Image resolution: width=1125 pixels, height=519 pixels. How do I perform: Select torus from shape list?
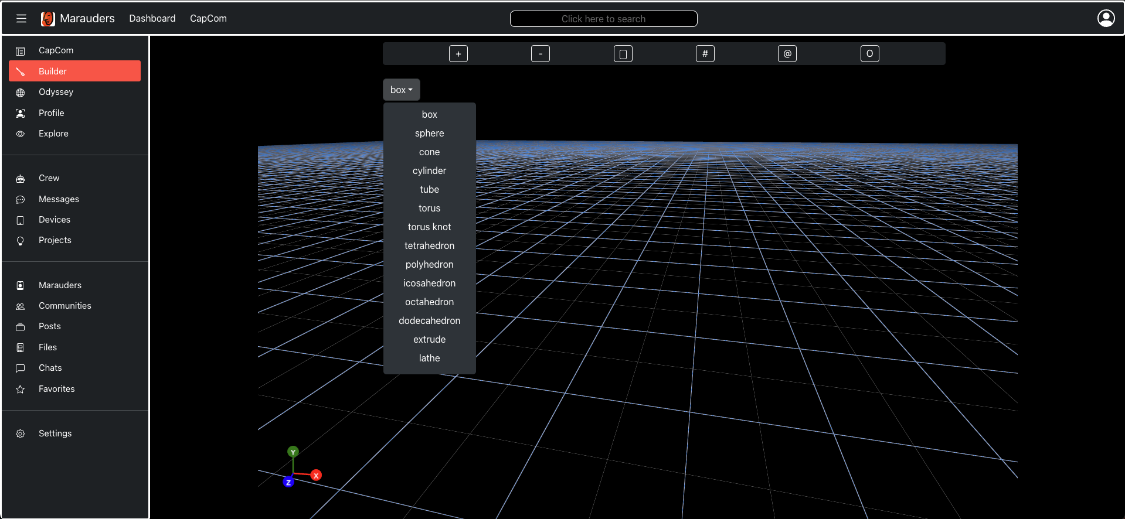tap(430, 209)
